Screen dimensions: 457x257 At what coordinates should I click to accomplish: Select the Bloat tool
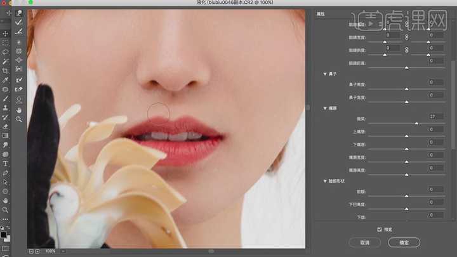click(x=19, y=60)
